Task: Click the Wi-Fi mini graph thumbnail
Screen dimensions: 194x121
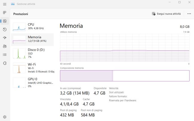Action: (19, 68)
